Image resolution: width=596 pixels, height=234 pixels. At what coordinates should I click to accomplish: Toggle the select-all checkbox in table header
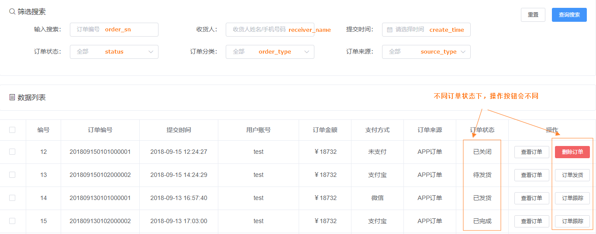click(x=12, y=130)
